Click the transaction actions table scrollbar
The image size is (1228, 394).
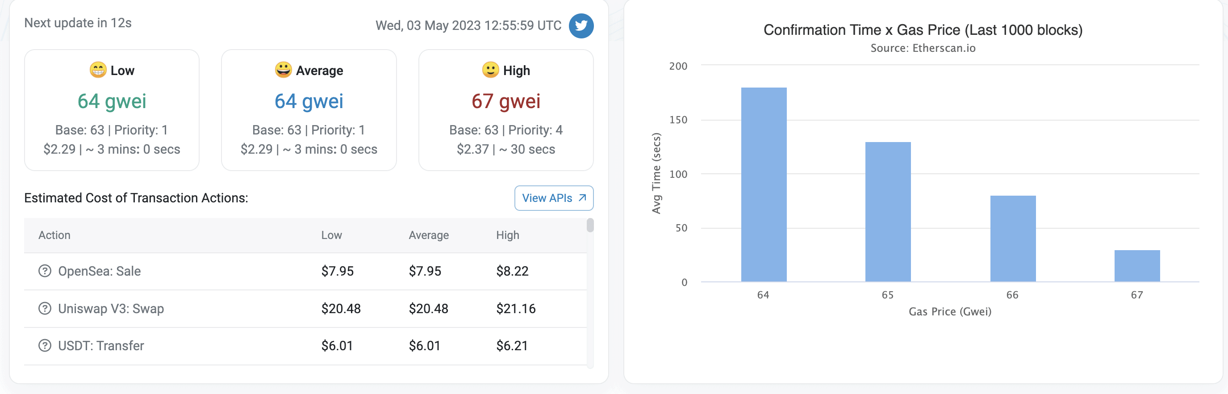[x=590, y=225]
